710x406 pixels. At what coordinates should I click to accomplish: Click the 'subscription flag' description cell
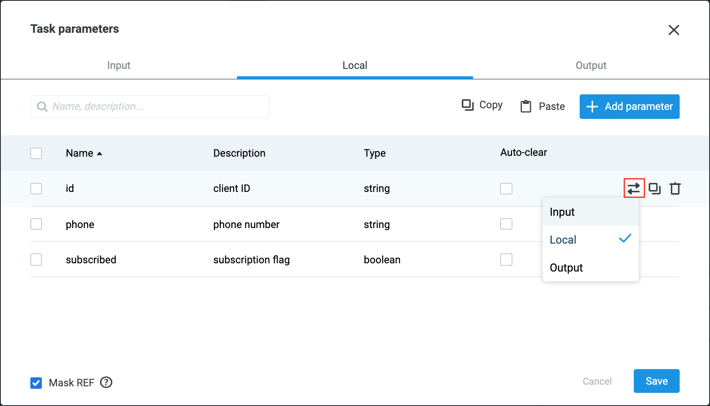[x=251, y=260]
